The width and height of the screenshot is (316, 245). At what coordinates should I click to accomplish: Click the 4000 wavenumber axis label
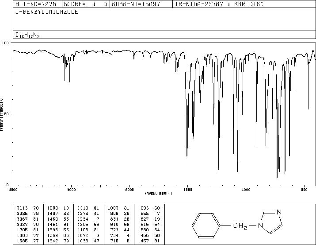pos(13,190)
